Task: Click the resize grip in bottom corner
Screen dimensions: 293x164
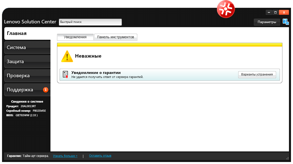Action: pyautogui.click(x=287, y=158)
